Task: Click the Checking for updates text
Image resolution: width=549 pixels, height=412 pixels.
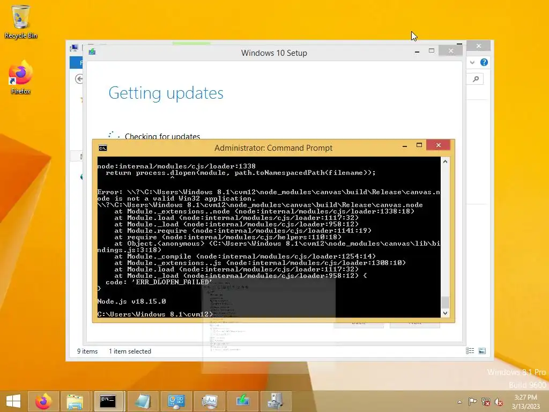Action: click(162, 136)
